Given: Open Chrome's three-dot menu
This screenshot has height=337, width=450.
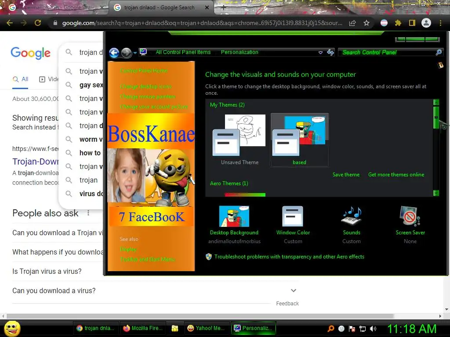Looking at the screenshot, I should [440, 23].
